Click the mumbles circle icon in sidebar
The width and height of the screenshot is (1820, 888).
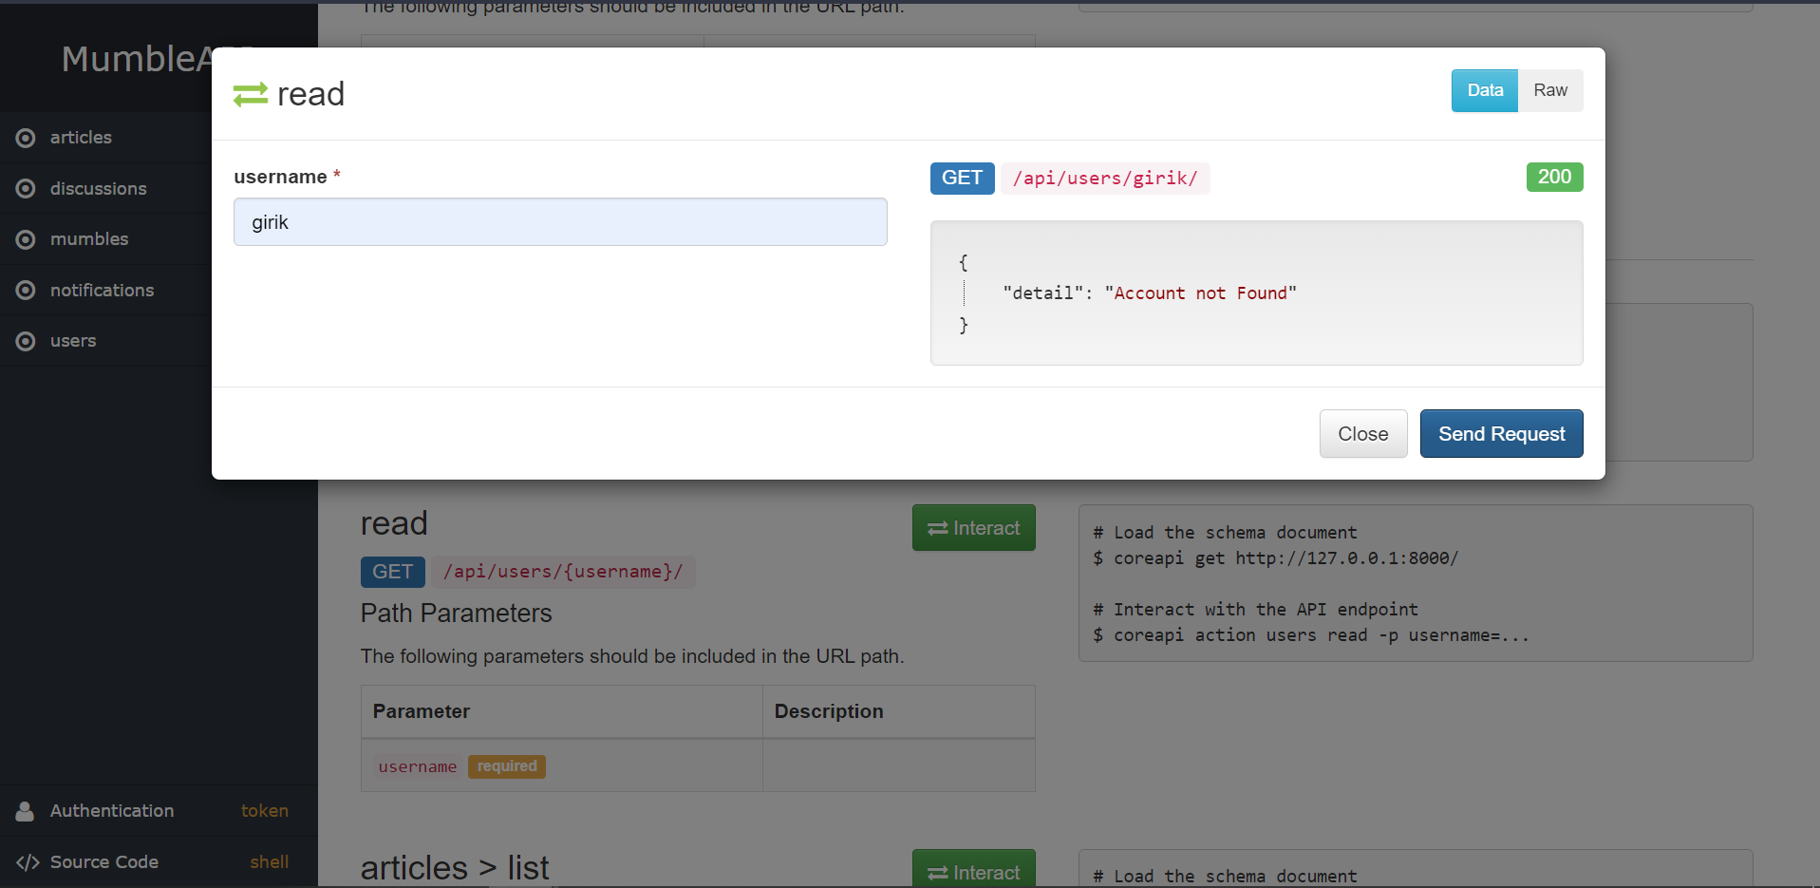(26, 239)
